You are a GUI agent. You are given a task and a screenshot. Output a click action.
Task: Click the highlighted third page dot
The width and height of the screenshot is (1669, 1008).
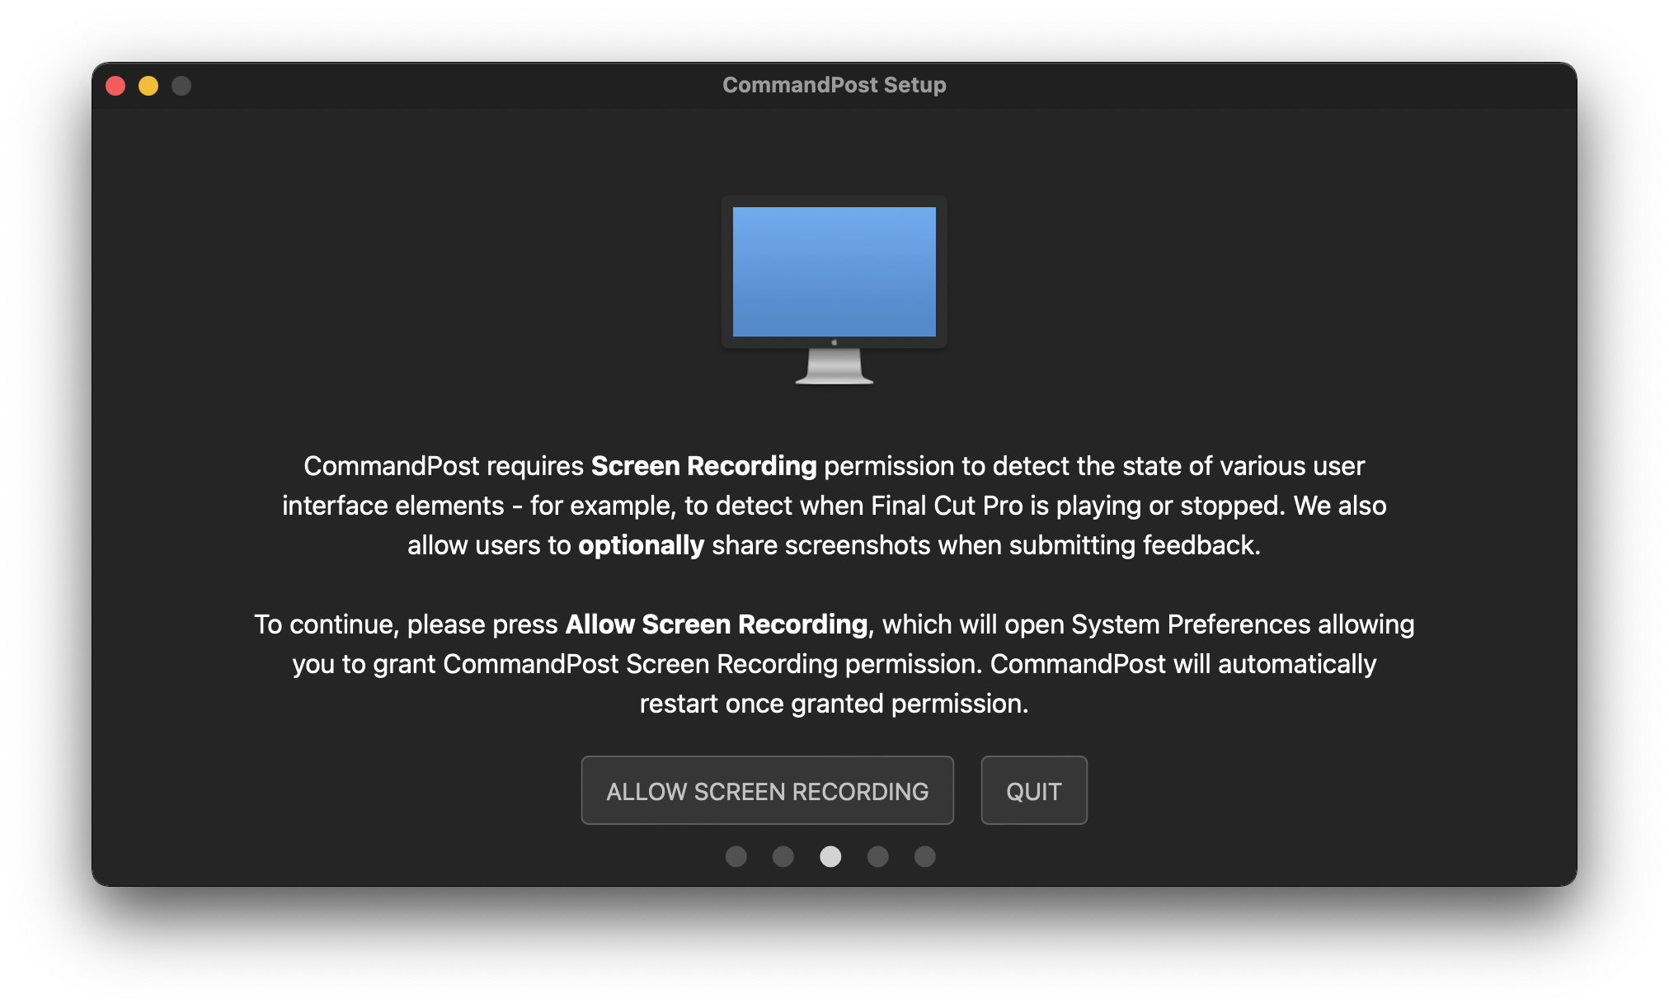tap(830, 857)
